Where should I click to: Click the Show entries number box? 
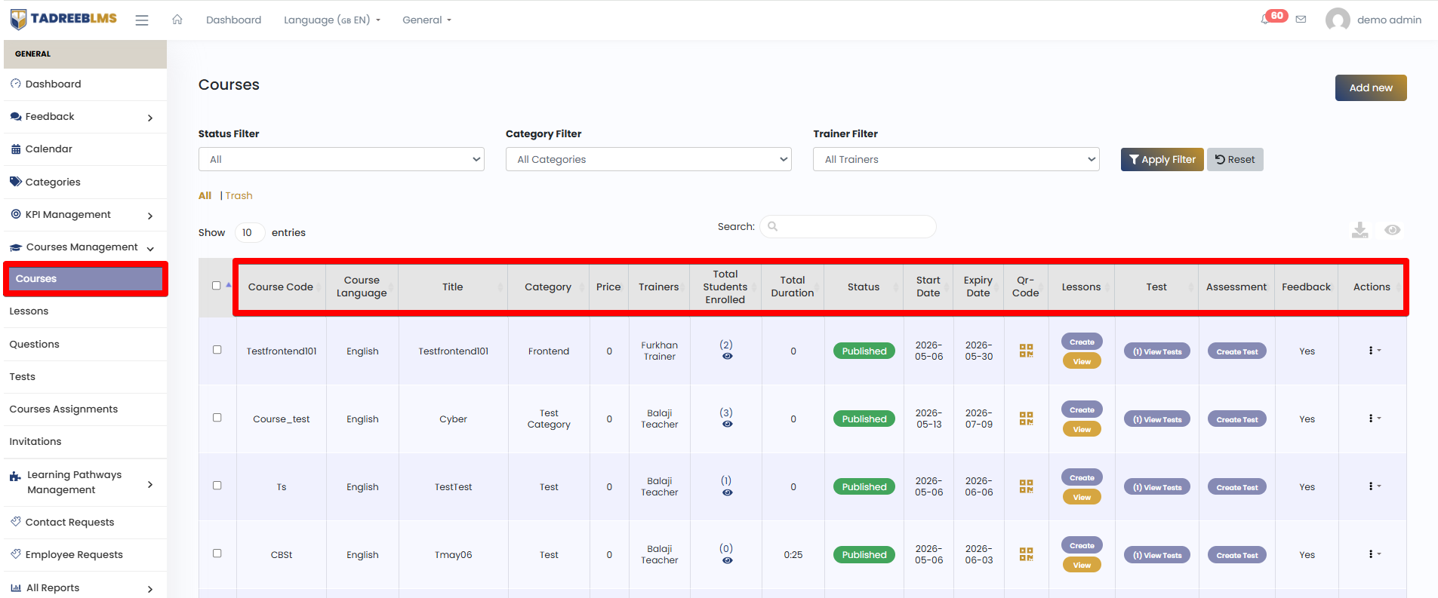pyautogui.click(x=250, y=232)
